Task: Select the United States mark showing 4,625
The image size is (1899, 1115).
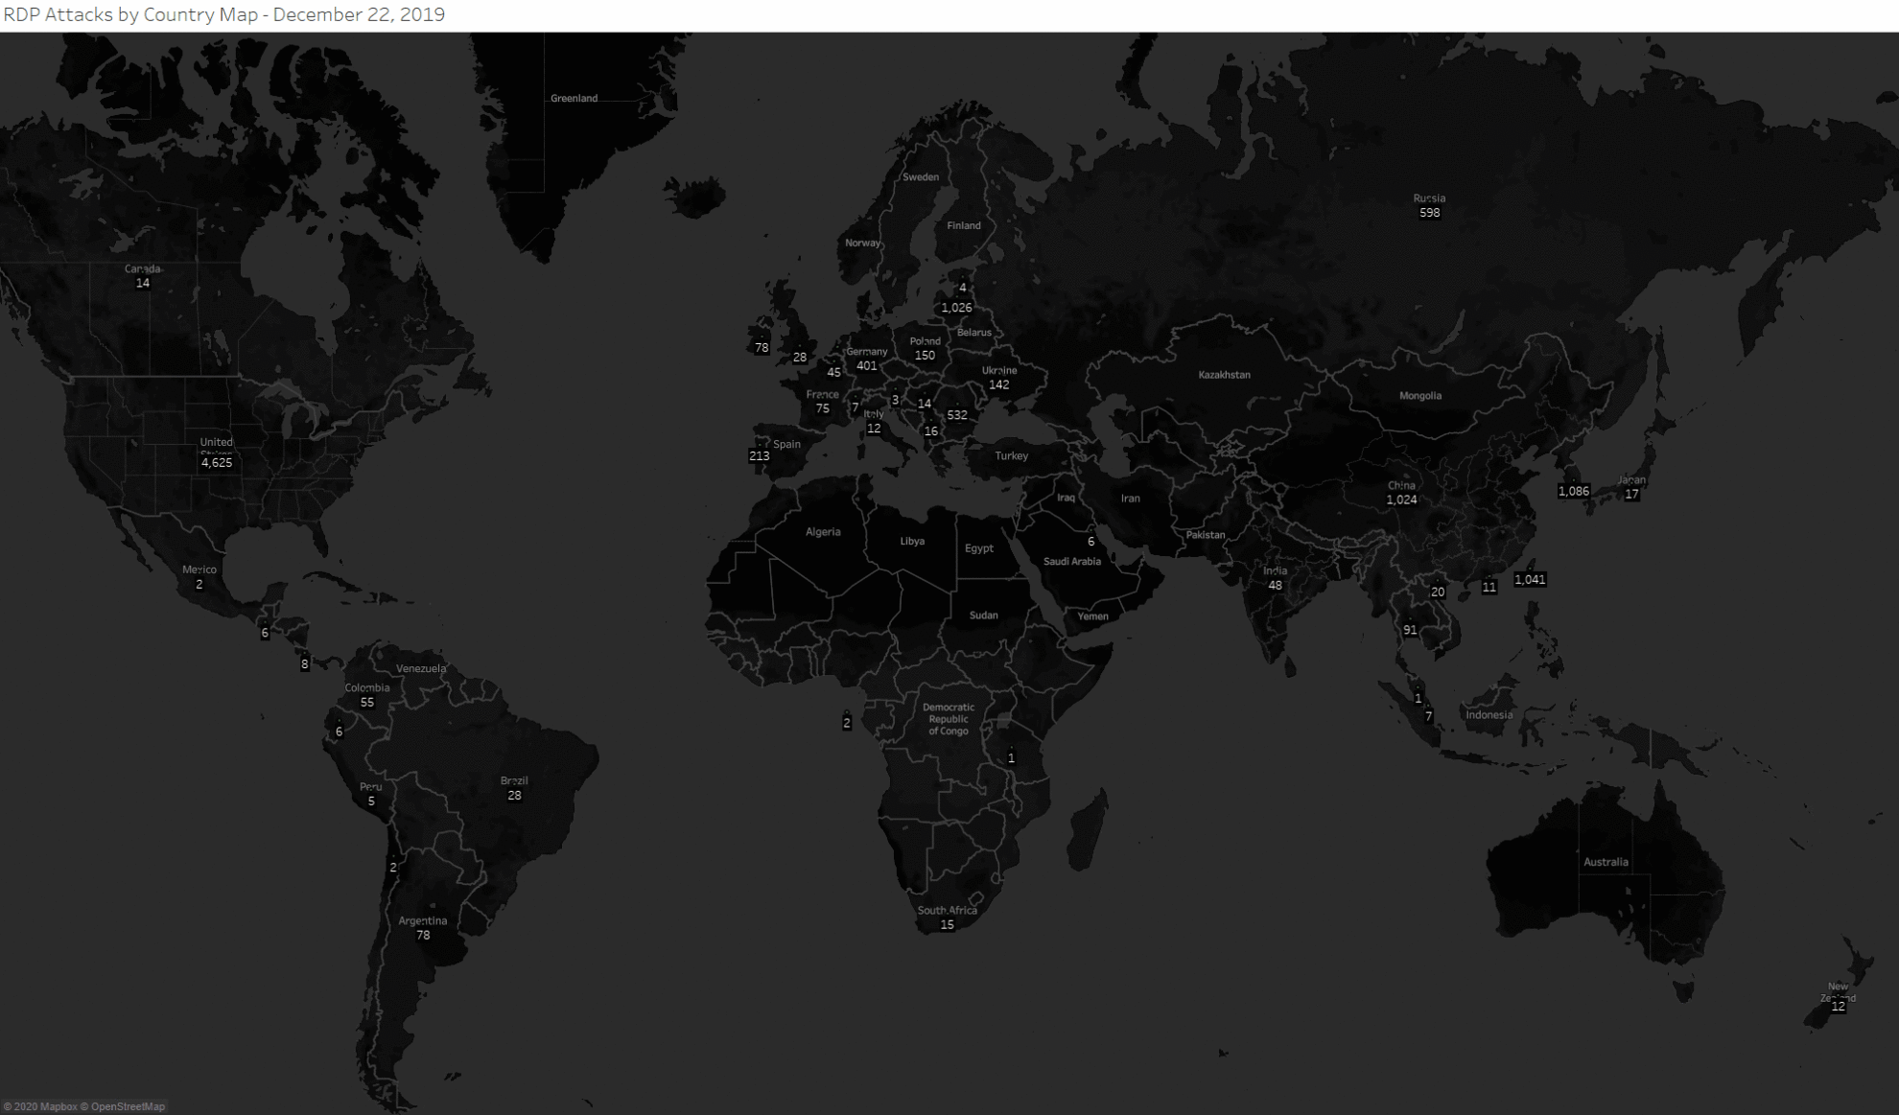Action: click(216, 461)
